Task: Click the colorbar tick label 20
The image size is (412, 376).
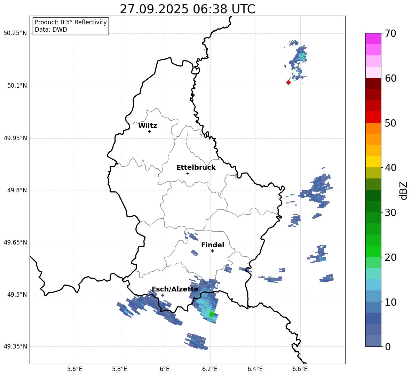Action: pos(391,257)
